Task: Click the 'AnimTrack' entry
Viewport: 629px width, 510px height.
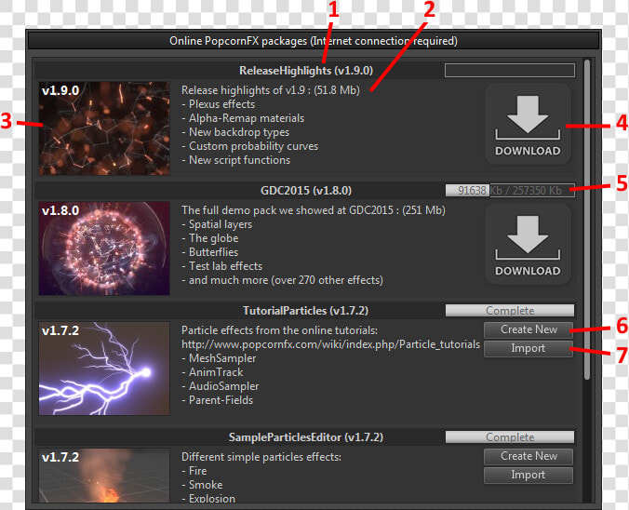Action: point(212,372)
